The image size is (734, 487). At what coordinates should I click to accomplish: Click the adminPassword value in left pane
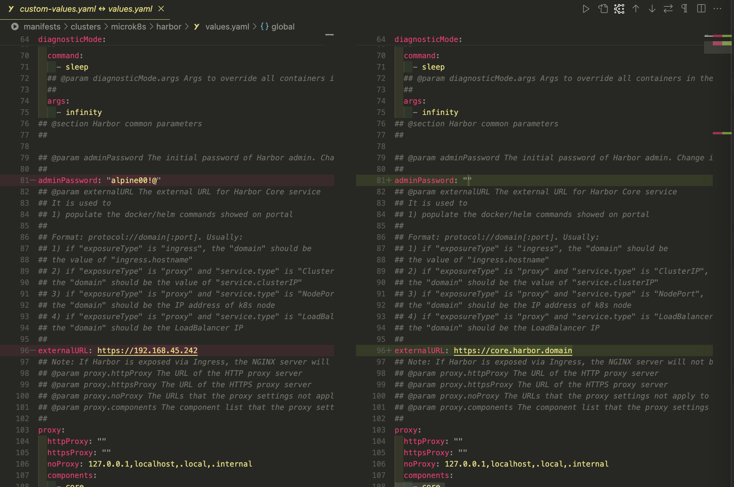click(x=134, y=180)
